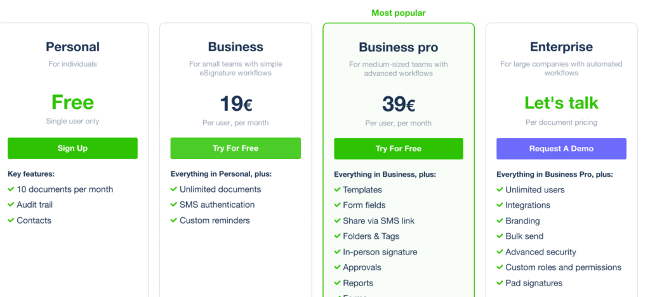650x297 pixels.
Task: Click the checkmark next to Audit trail
Action: tap(11, 205)
